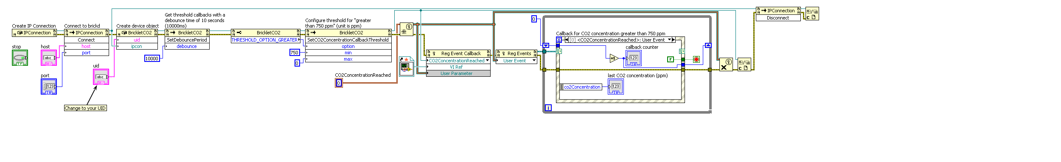Image resolution: width=1061 pixels, height=162 pixels.
Task: Select the host string control terminal
Action: click(x=49, y=58)
